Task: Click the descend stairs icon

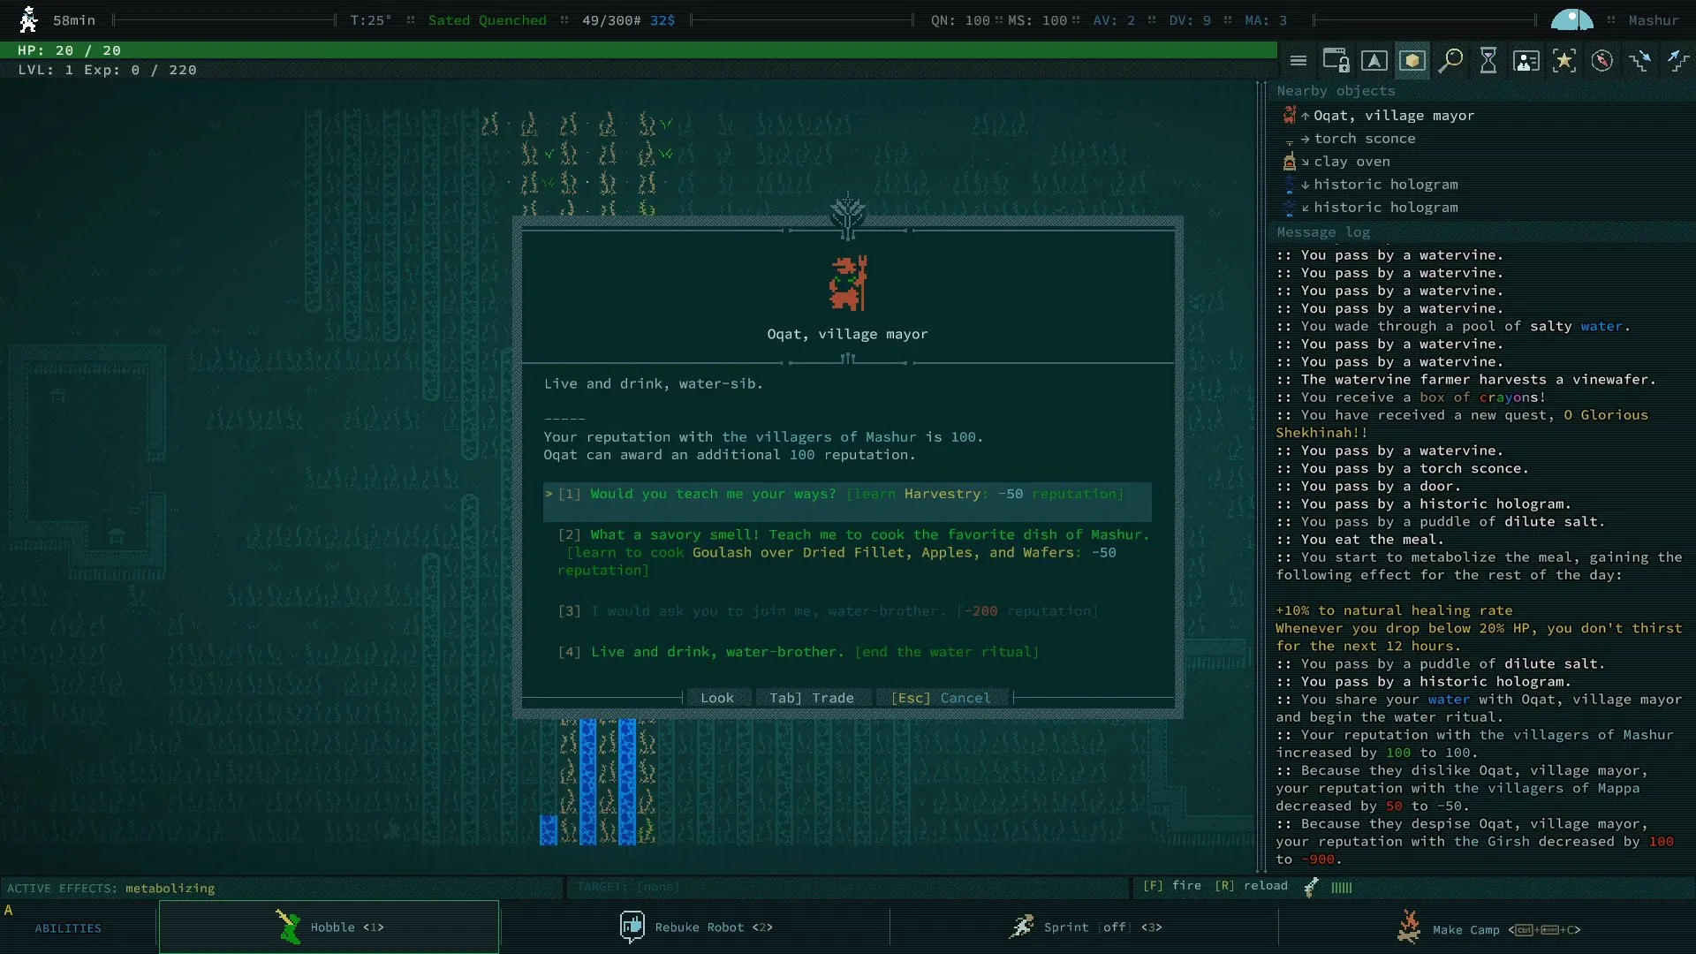Action: coord(1640,61)
